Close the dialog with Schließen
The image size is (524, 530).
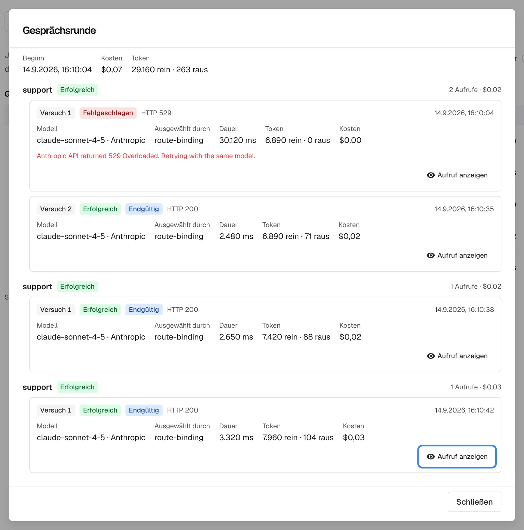tap(474, 502)
